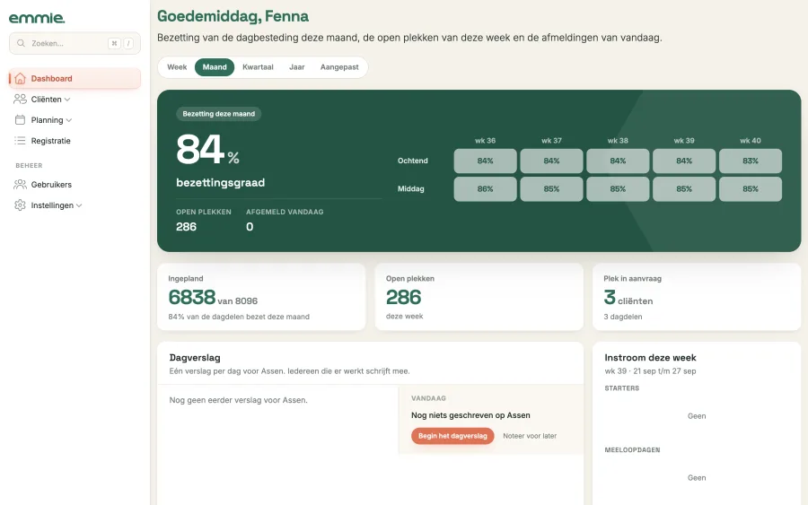Switch to the Week period tab

[177, 67]
